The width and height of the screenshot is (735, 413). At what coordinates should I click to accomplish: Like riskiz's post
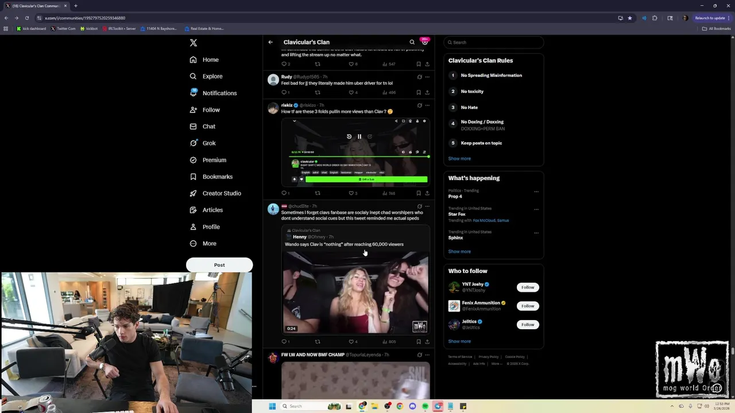[x=353, y=193]
